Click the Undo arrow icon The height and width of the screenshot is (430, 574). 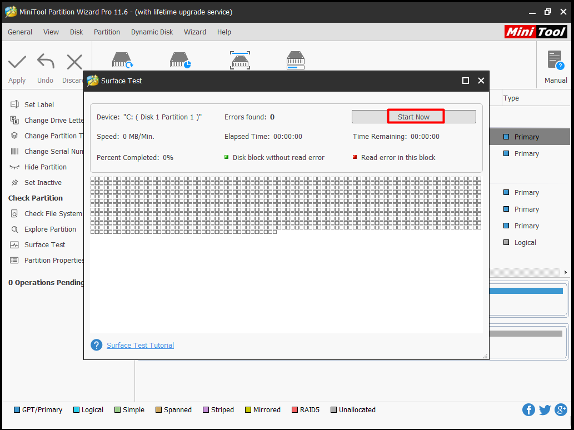point(46,61)
